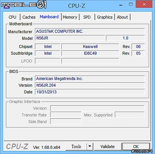Screen dimensions: 155x154
Task: Switch to the SPD tab
Action: click(87, 17)
